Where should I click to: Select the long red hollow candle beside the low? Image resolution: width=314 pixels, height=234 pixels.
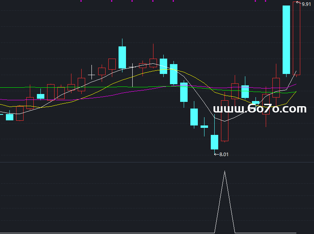[225, 120]
